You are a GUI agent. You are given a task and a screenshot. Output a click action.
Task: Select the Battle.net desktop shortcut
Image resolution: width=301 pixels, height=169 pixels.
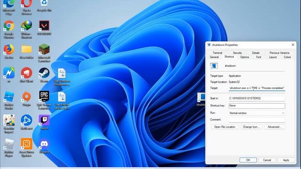point(26,122)
